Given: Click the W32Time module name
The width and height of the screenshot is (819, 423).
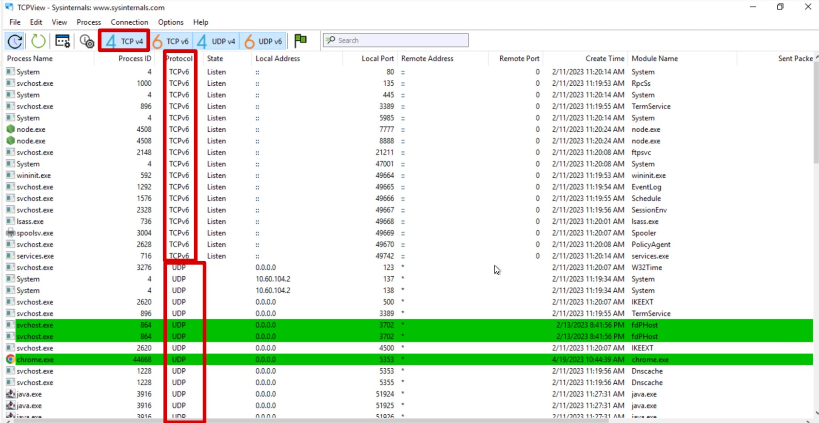Looking at the screenshot, I should (647, 267).
